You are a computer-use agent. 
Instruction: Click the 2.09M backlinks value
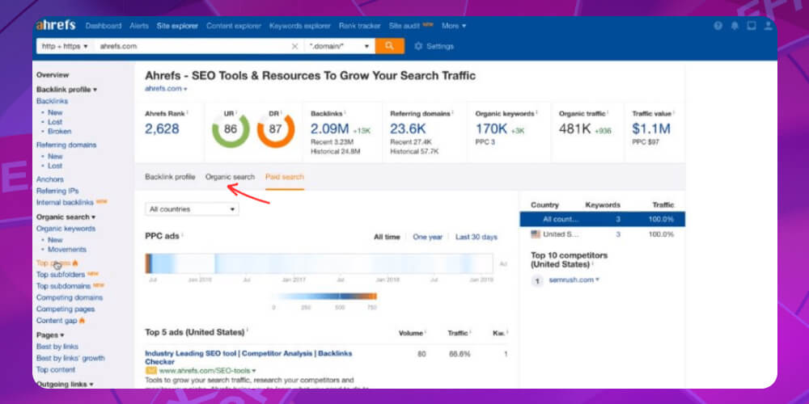click(x=330, y=128)
